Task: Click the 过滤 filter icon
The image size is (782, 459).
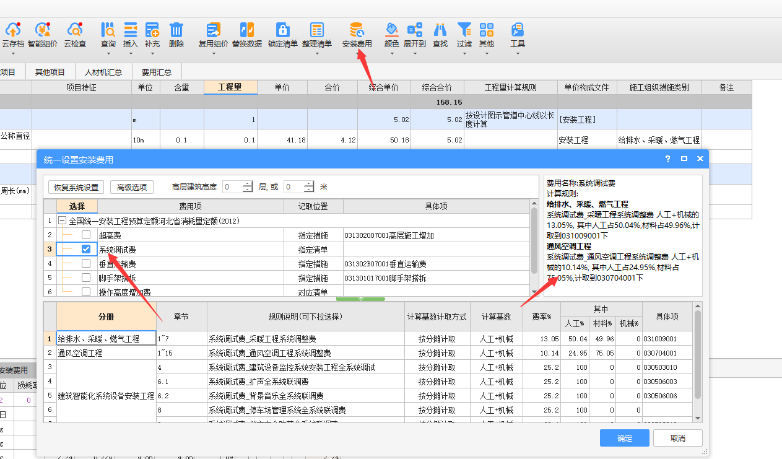Action: [x=464, y=31]
